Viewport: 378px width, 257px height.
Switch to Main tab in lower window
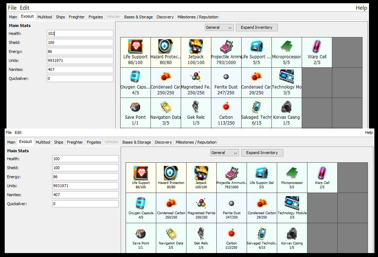(x=11, y=142)
